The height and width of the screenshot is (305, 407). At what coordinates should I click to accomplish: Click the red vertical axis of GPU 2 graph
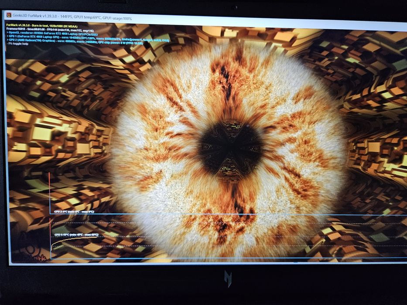[x=49, y=193]
